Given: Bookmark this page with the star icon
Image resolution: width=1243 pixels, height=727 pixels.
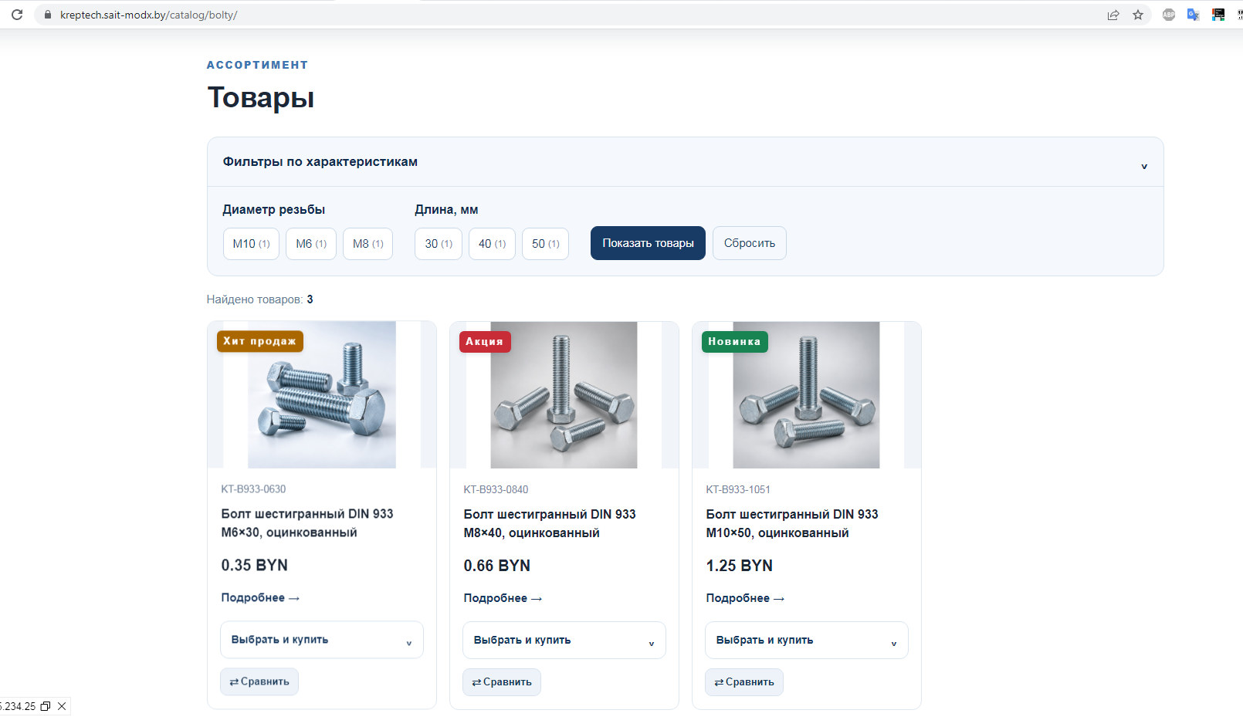Looking at the screenshot, I should [x=1138, y=15].
